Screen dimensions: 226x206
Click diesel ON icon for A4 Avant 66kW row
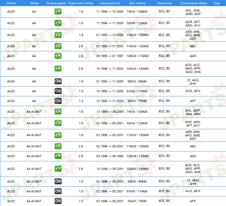pyautogui.click(x=58, y=181)
